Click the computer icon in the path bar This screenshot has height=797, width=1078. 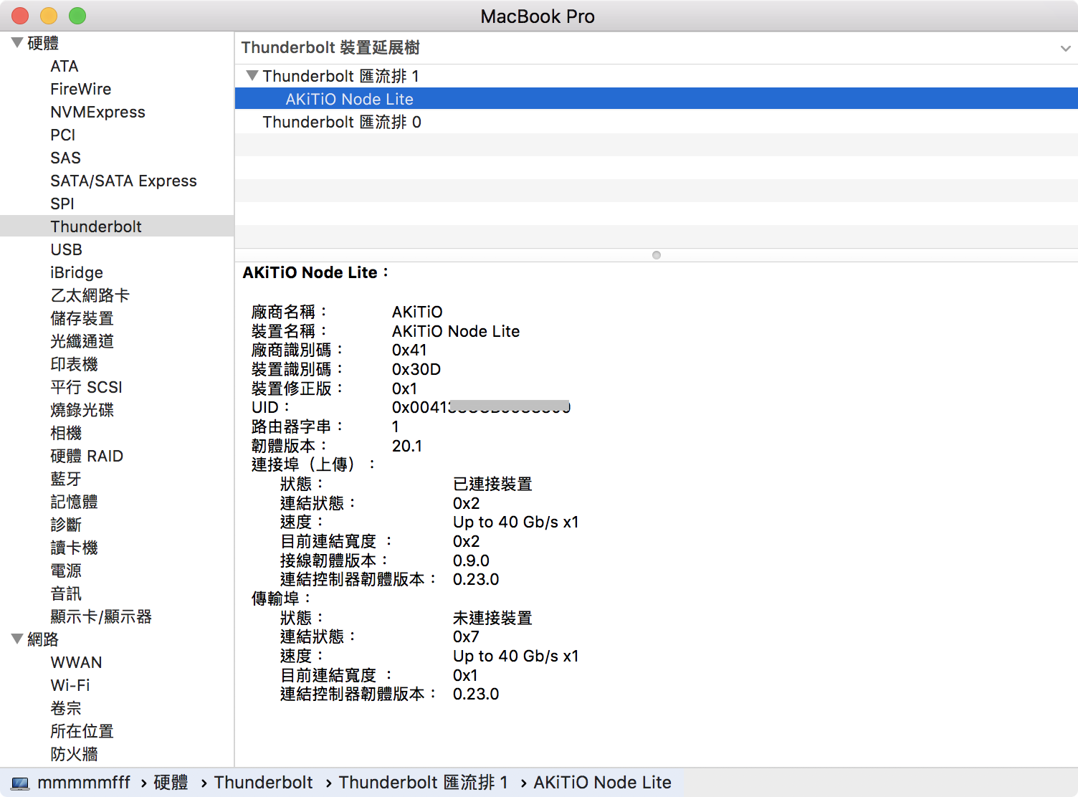coord(21,783)
